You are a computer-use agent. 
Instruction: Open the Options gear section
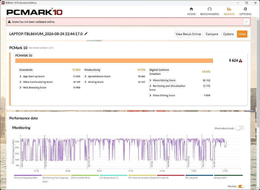point(245,11)
